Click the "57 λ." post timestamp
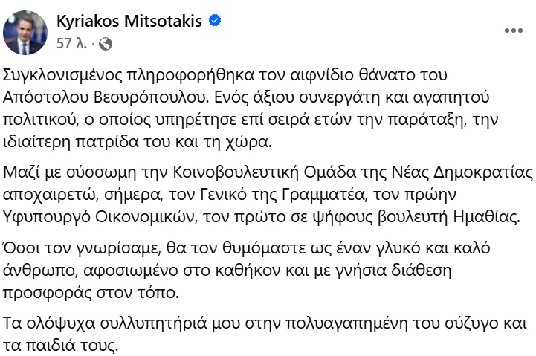The height and width of the screenshot is (356, 536). (71, 44)
